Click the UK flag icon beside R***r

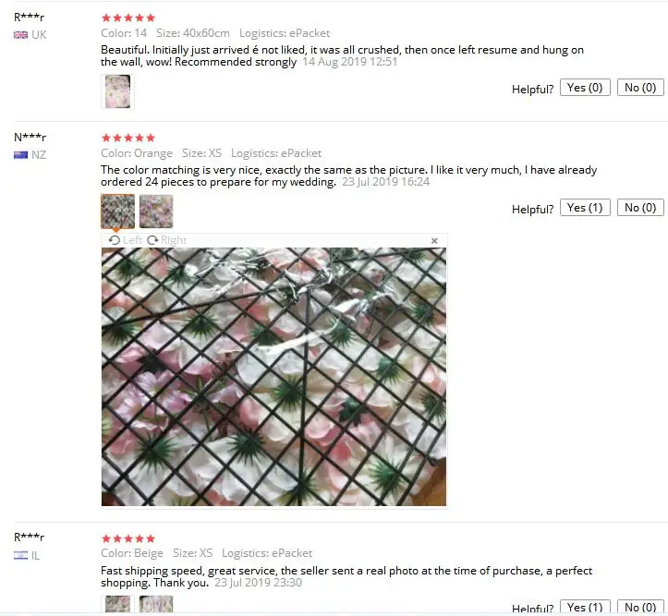point(20,35)
